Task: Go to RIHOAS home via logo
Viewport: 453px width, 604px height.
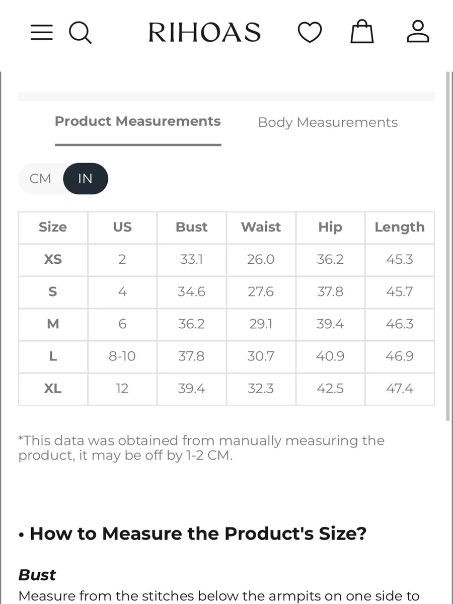Action: coord(204,33)
